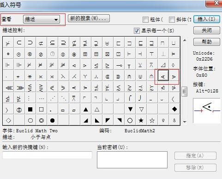
Task: Pick the black diamond symbol ◆
Action: 174,109
